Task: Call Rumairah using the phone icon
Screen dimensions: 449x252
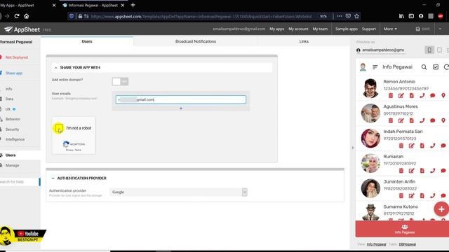Action: (433, 171)
